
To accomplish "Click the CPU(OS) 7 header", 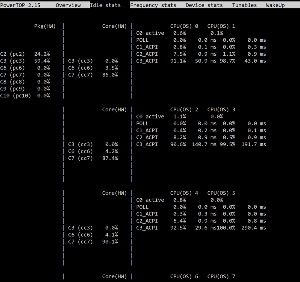I will (221, 276).
